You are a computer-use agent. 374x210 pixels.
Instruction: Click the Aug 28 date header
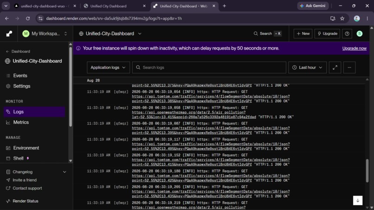pos(93,80)
